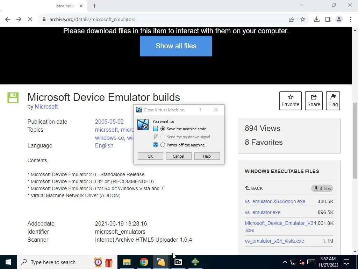
Task: Click the microsoft_emulators identifier value
Action: pyautogui.click(x=120, y=232)
